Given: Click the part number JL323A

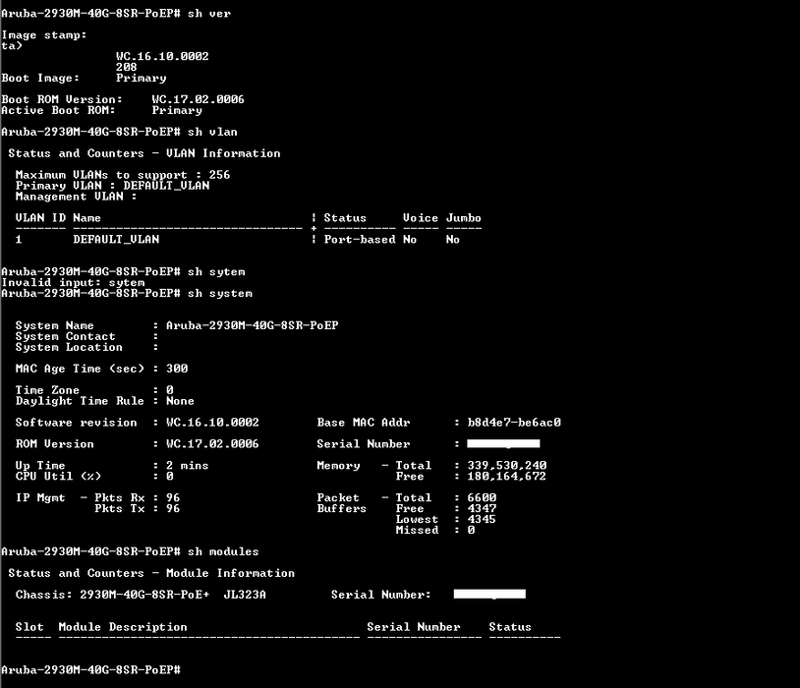Looking at the screenshot, I should [x=245, y=595].
